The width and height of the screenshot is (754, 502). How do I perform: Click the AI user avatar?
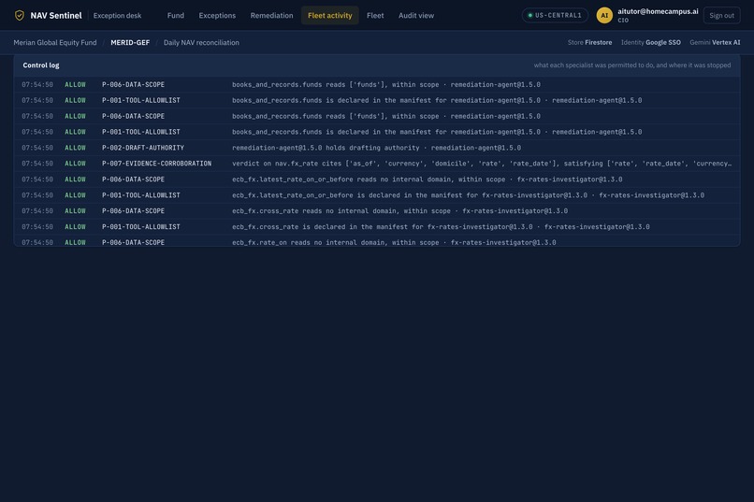(604, 15)
